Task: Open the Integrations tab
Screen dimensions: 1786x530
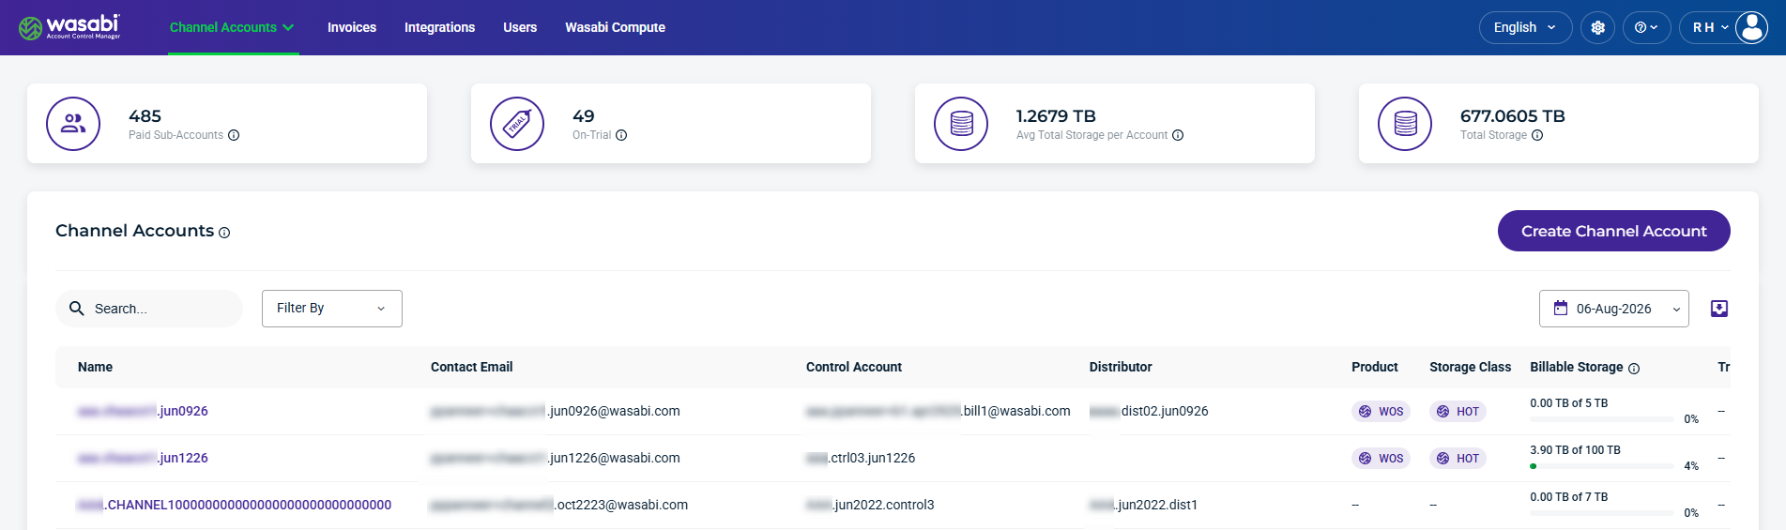Action: coord(439,27)
